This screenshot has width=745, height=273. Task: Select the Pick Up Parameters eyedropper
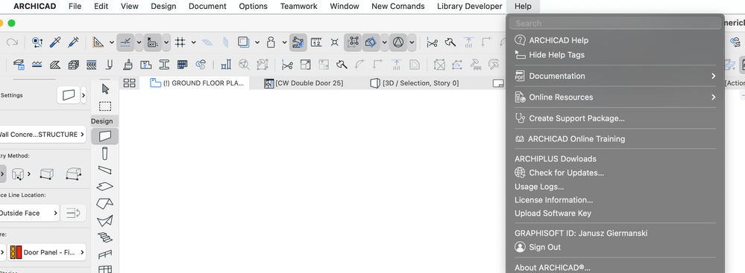(x=56, y=42)
